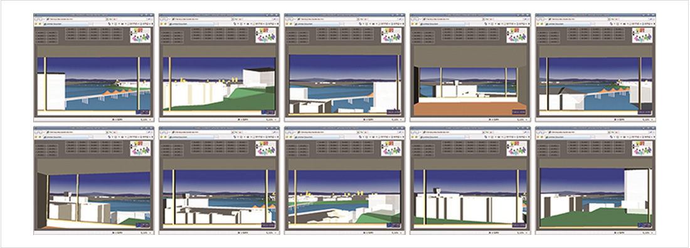Select the Untitled Document tab in the green-hill building window
Viewport: 690px width, 248px height.
(x=194, y=24)
